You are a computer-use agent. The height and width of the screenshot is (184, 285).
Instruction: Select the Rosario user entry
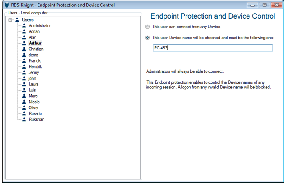[35, 113]
